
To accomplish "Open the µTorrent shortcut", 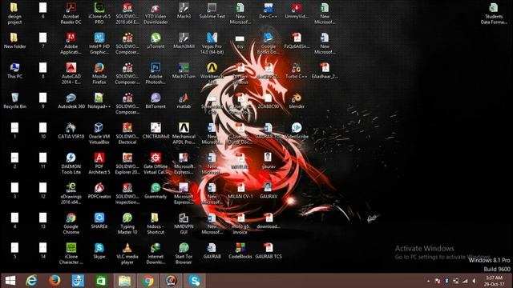I will tap(156, 41).
